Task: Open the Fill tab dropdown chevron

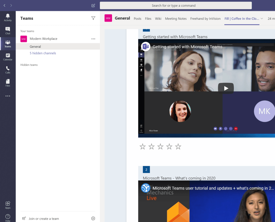Action: 262,18
